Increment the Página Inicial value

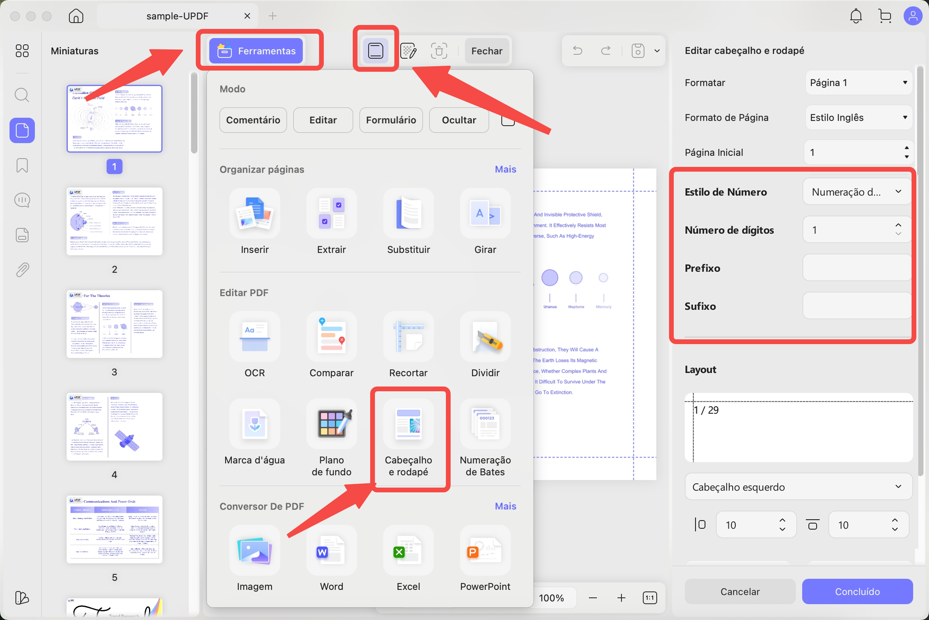[906, 148]
